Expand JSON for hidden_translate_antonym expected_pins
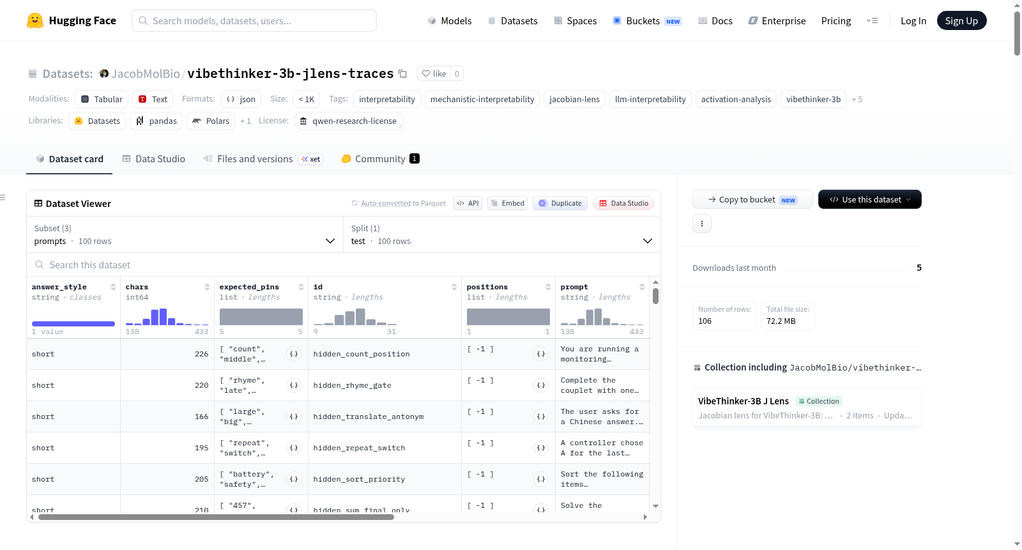This screenshot has width=1022, height=550. (x=294, y=416)
